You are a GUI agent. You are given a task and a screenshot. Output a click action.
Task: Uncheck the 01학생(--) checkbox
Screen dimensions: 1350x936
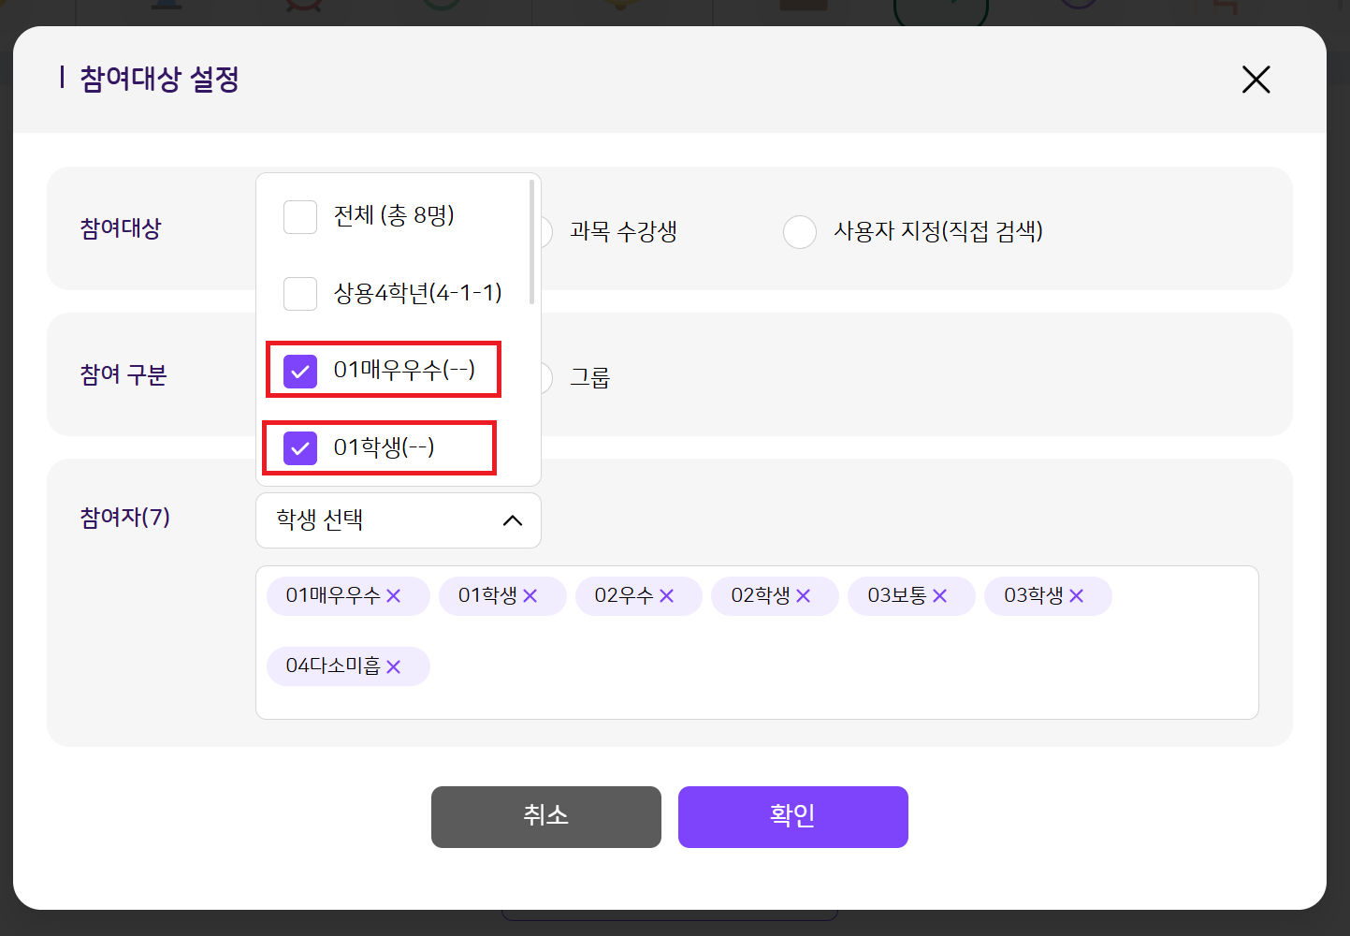tap(300, 448)
